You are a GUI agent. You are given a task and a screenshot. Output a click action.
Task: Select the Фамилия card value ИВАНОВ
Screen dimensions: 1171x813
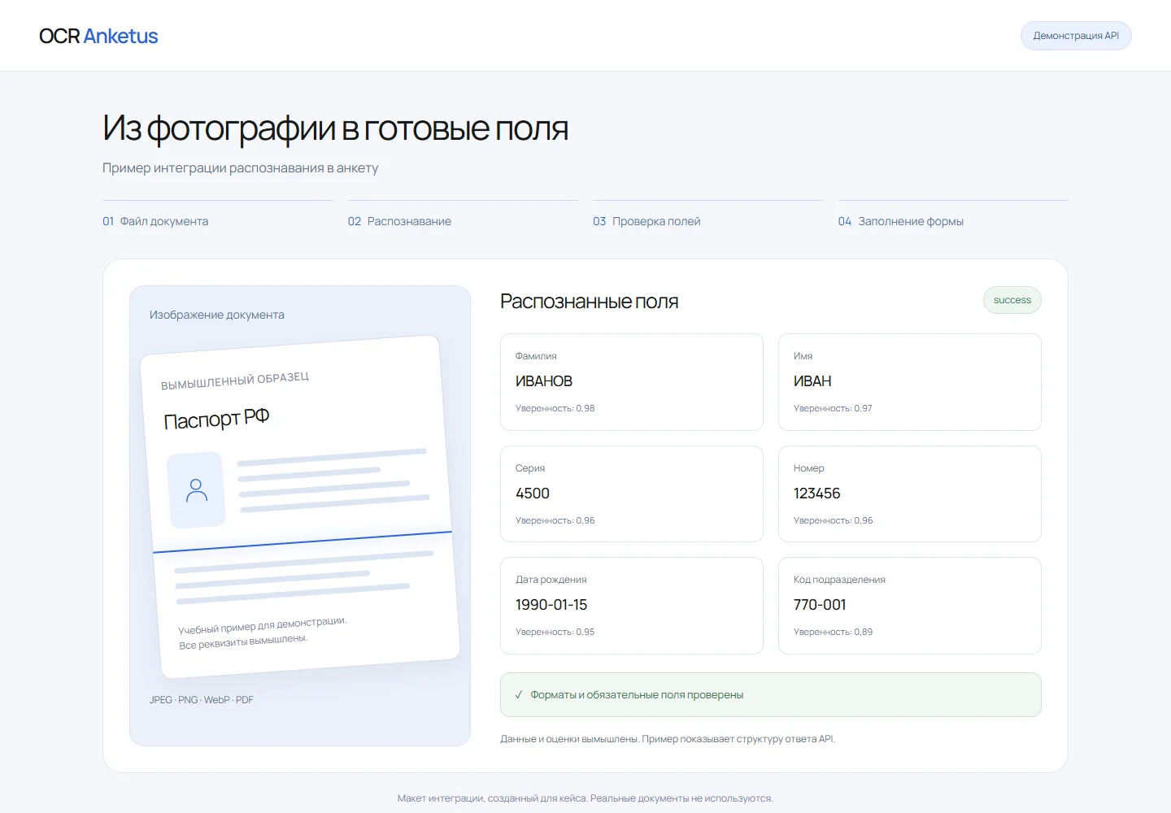coord(544,381)
